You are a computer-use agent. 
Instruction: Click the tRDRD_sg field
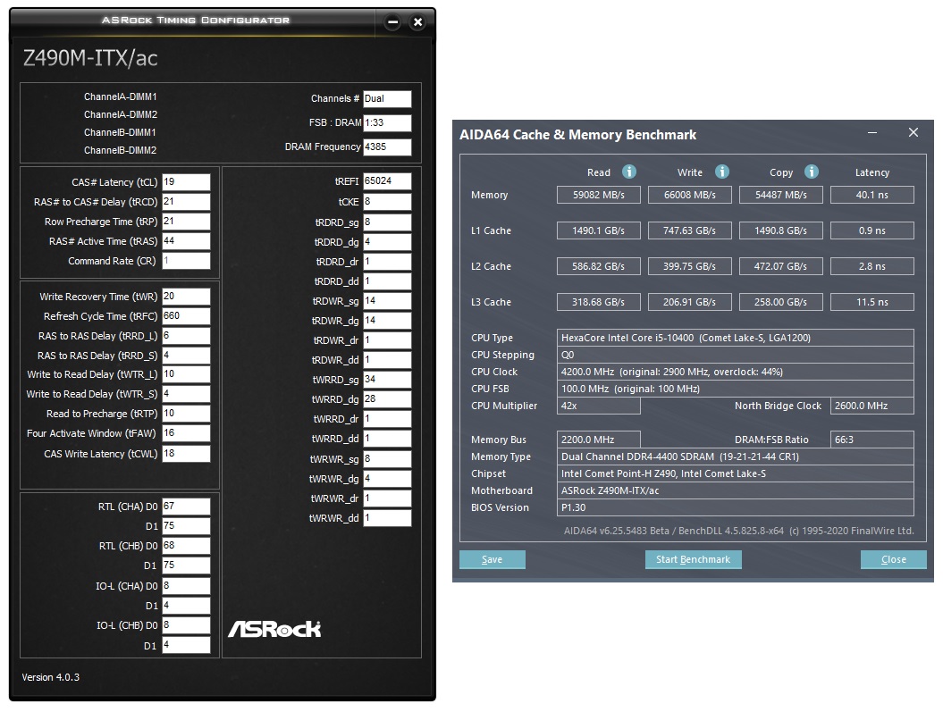click(x=387, y=222)
